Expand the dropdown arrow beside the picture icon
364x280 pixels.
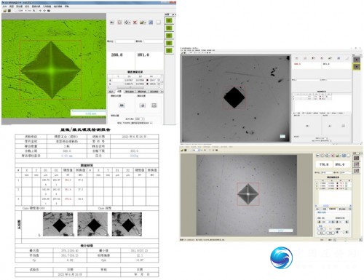[x=146, y=23]
